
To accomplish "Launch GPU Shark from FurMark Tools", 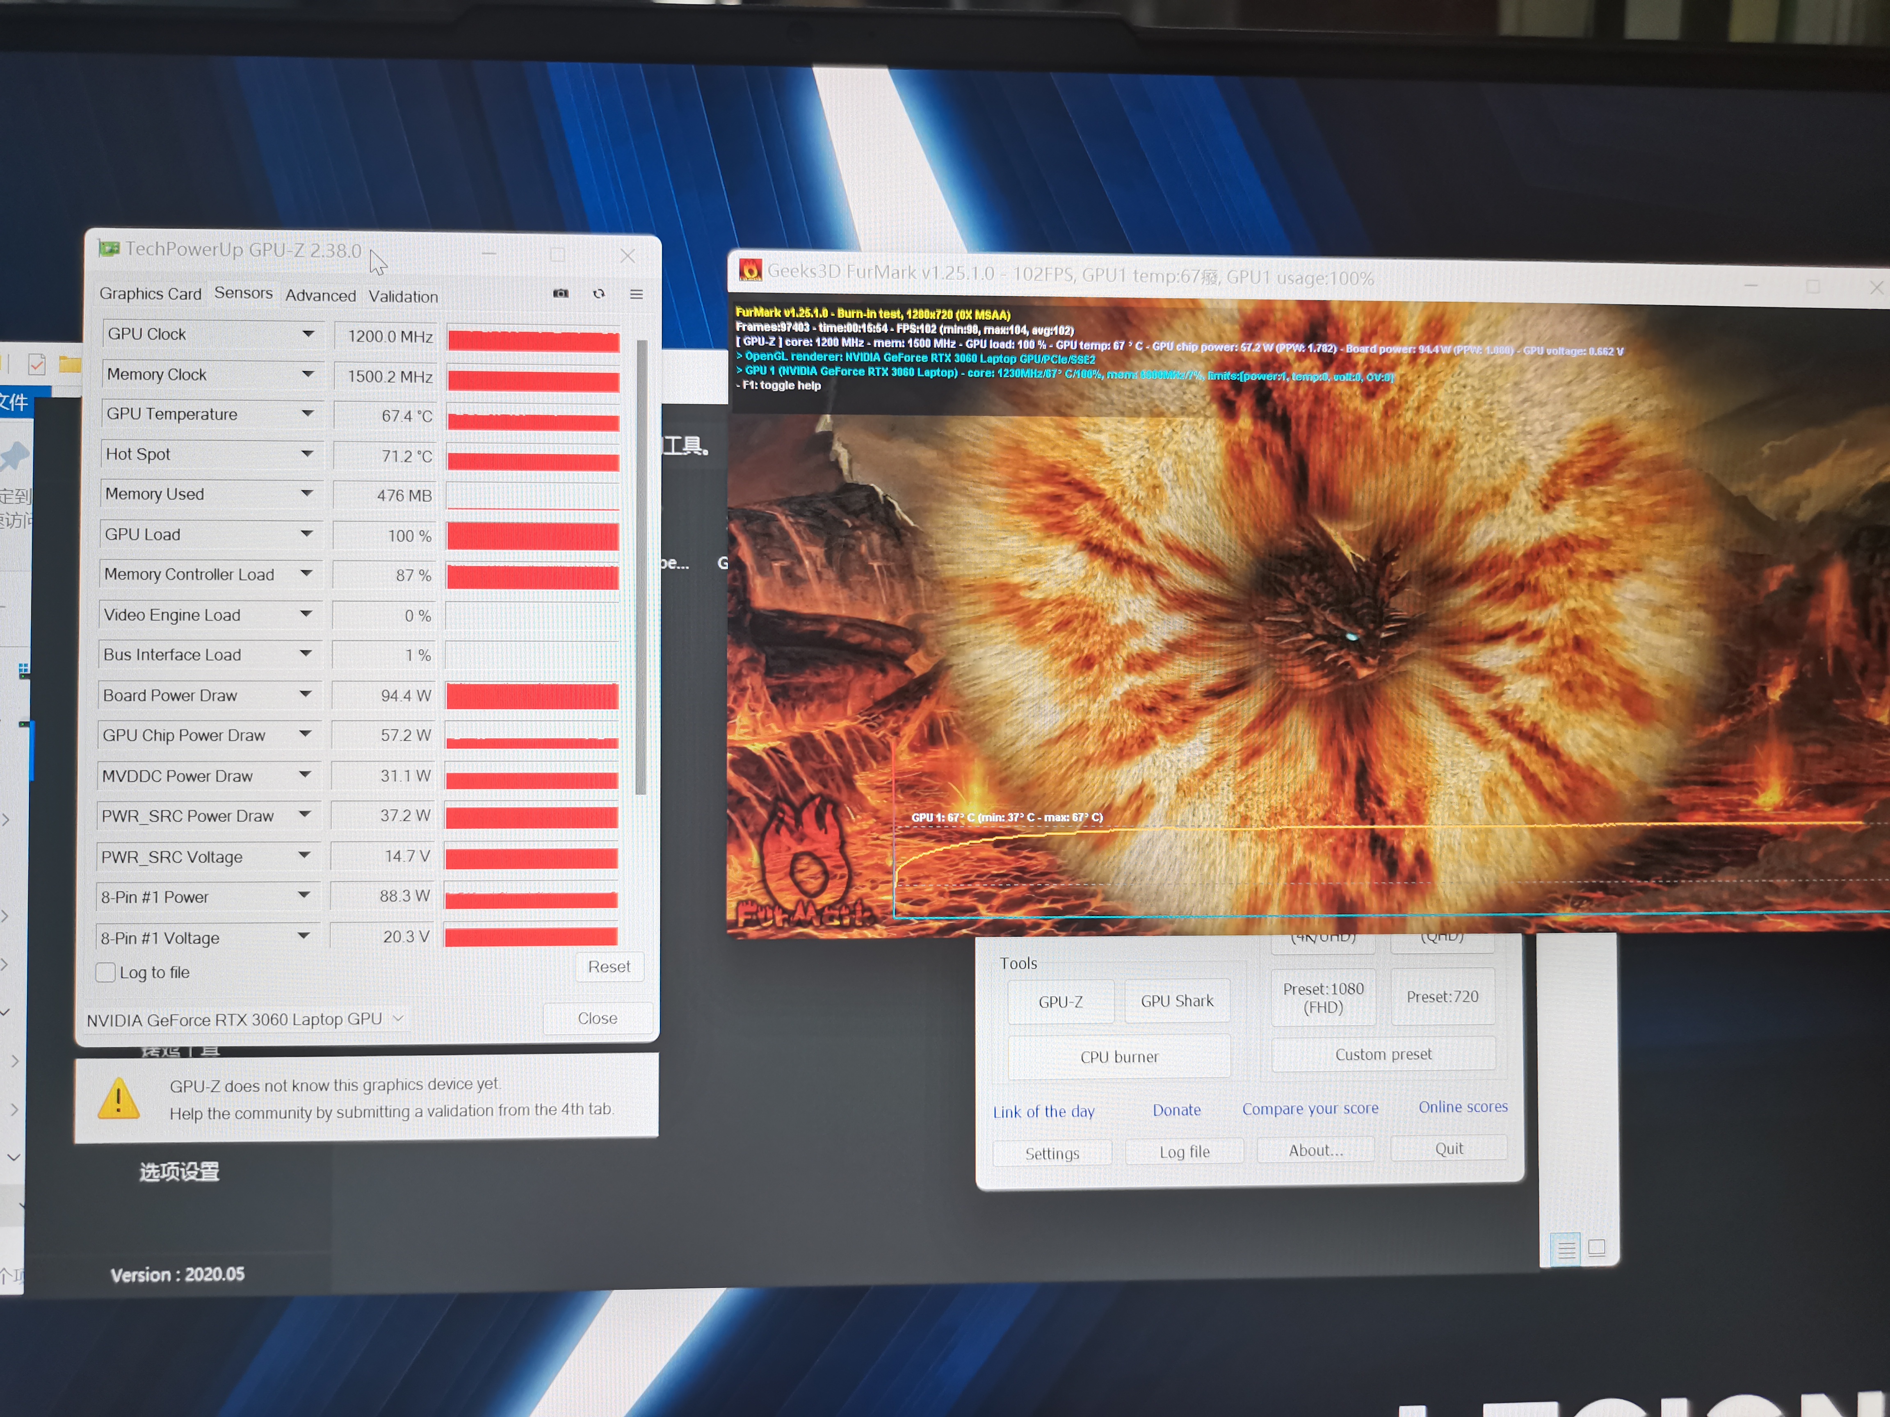I will click(x=1177, y=1000).
